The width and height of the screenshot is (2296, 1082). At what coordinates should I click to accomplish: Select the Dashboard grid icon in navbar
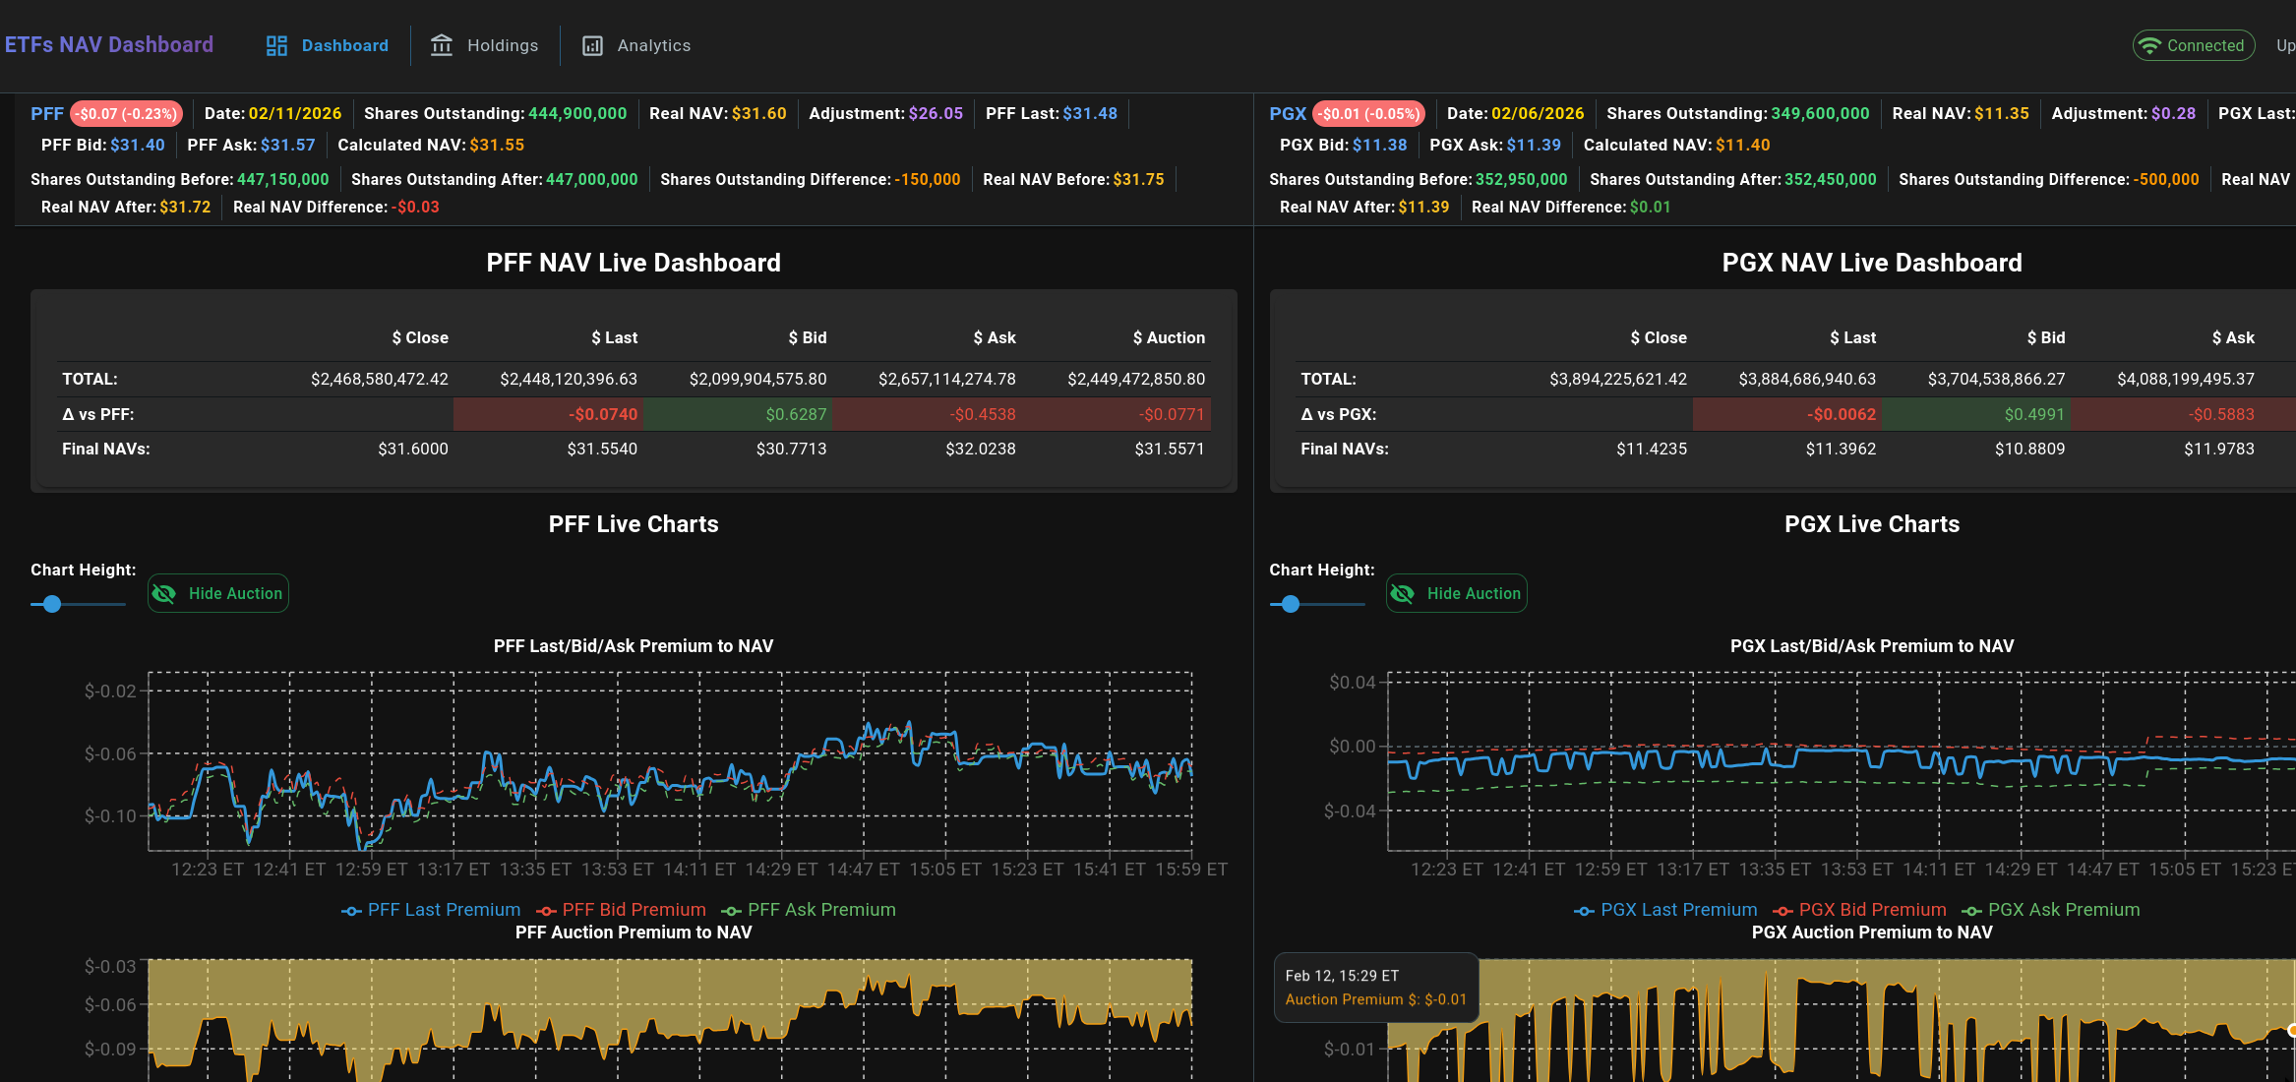click(275, 45)
